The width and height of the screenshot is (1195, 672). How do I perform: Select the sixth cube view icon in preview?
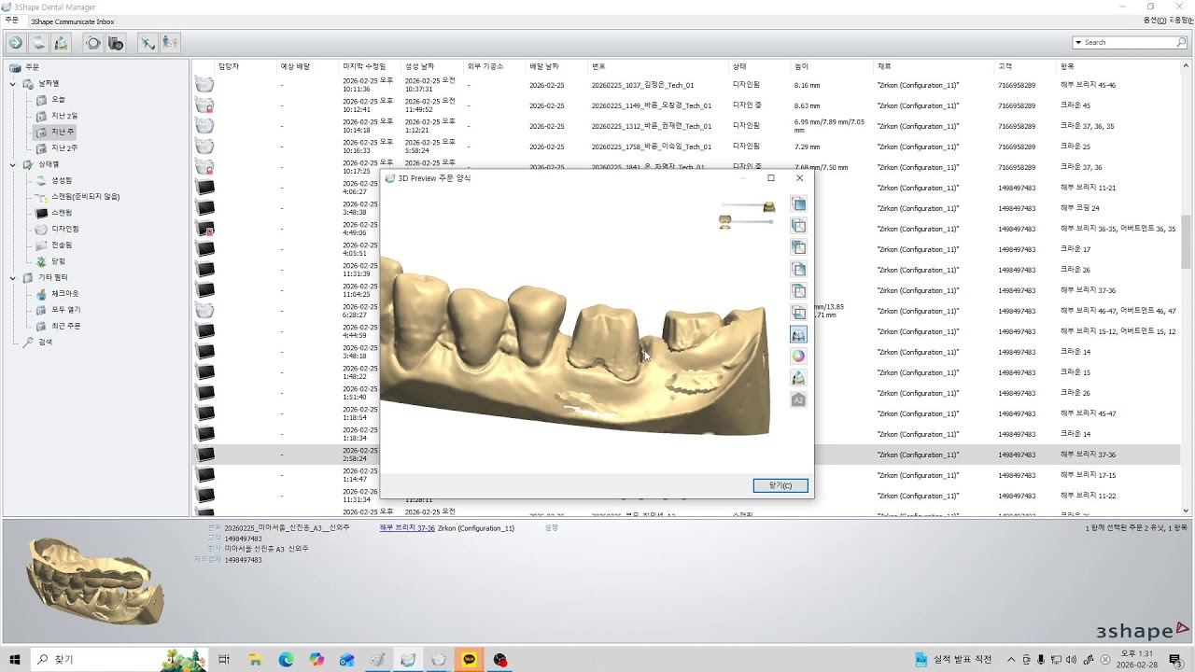pyautogui.click(x=798, y=313)
